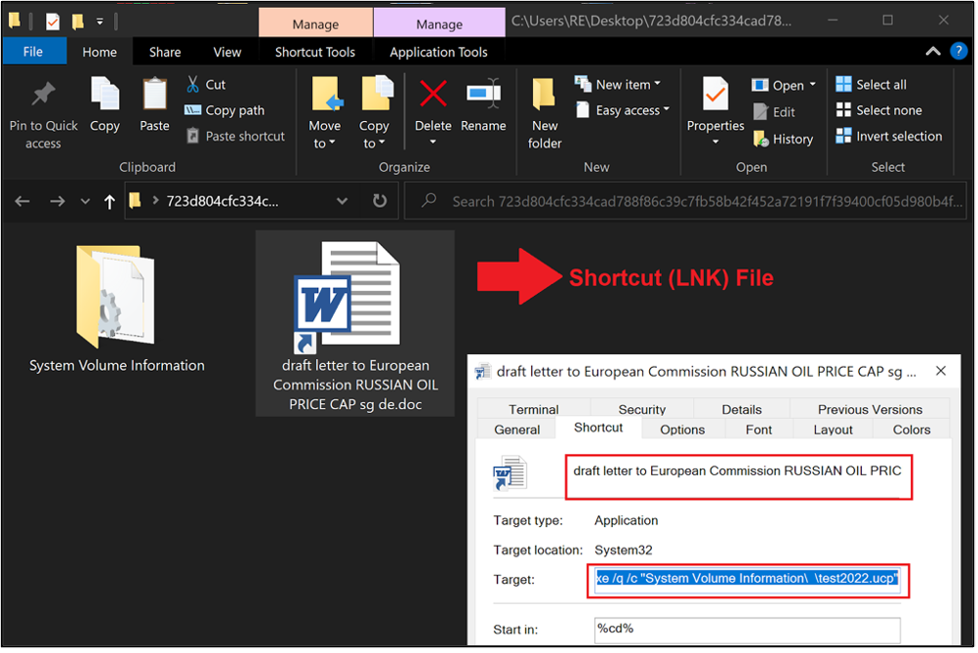
Task: Cut the selected item
Action: pos(206,84)
